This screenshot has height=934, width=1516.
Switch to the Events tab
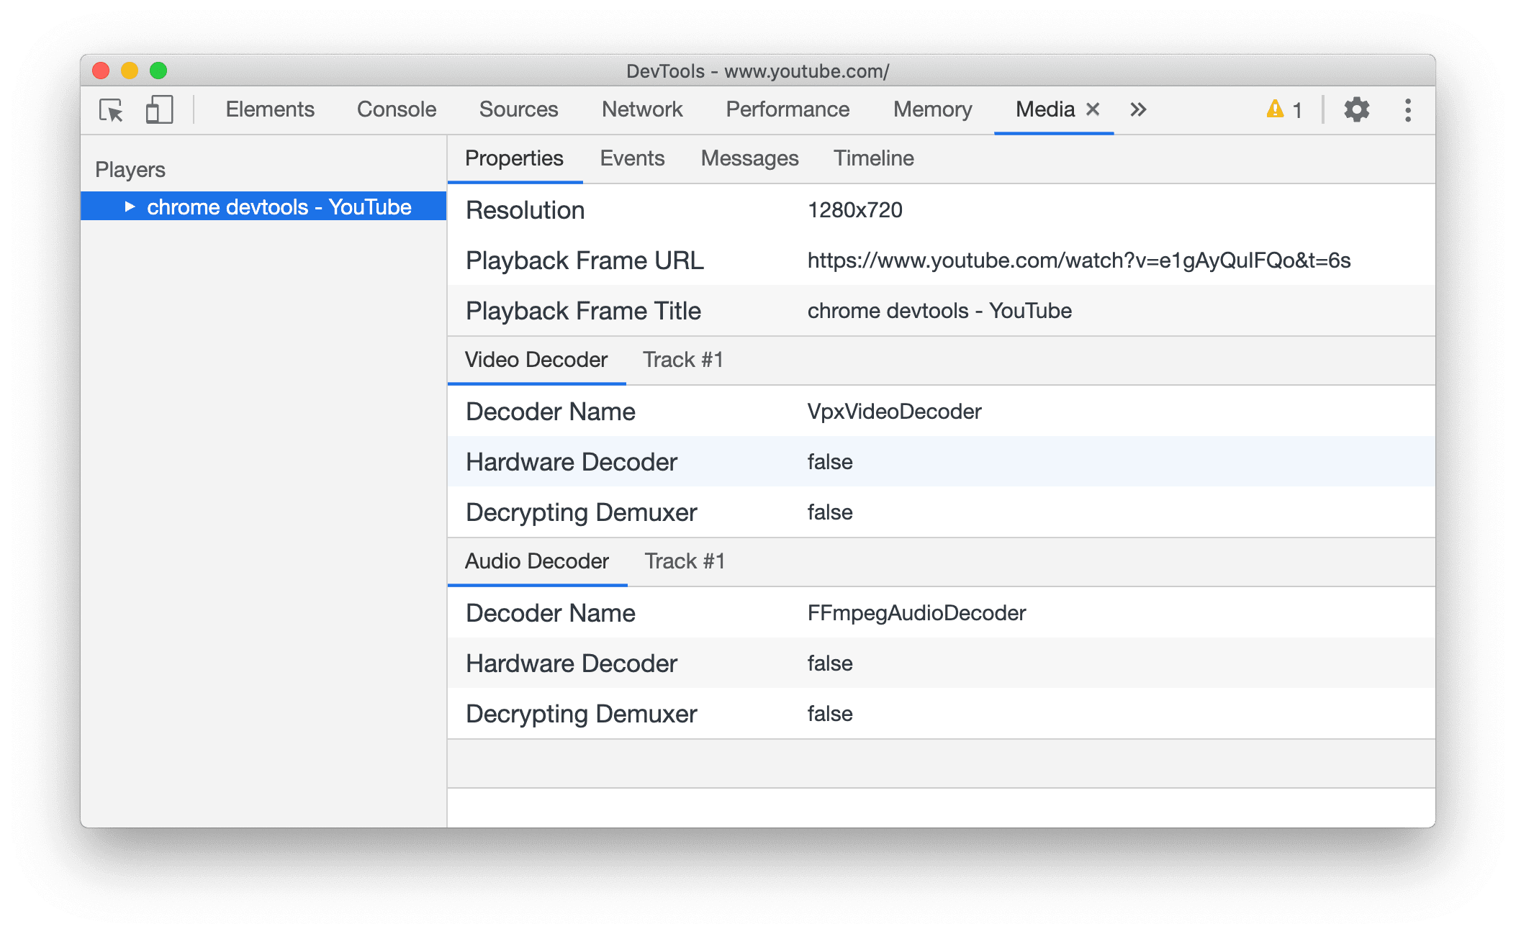tap(633, 158)
